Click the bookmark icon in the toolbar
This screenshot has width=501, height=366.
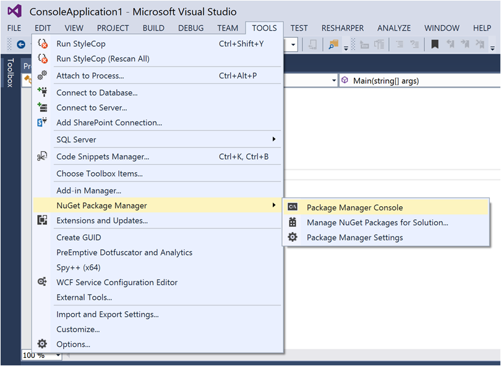[x=435, y=44]
